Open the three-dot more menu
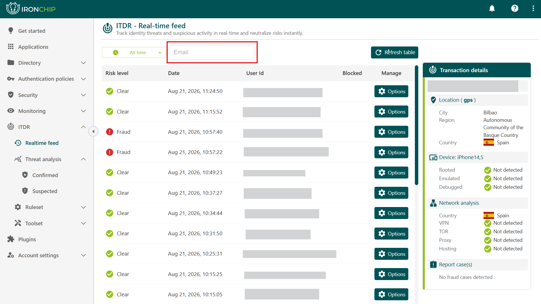This screenshot has width=541, height=304. point(533,9)
